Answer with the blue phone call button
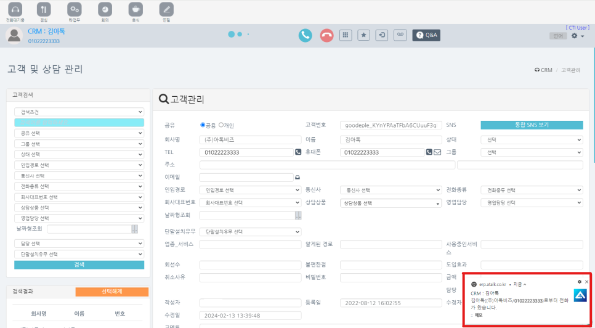Image resolution: width=595 pixels, height=328 pixels. (305, 35)
